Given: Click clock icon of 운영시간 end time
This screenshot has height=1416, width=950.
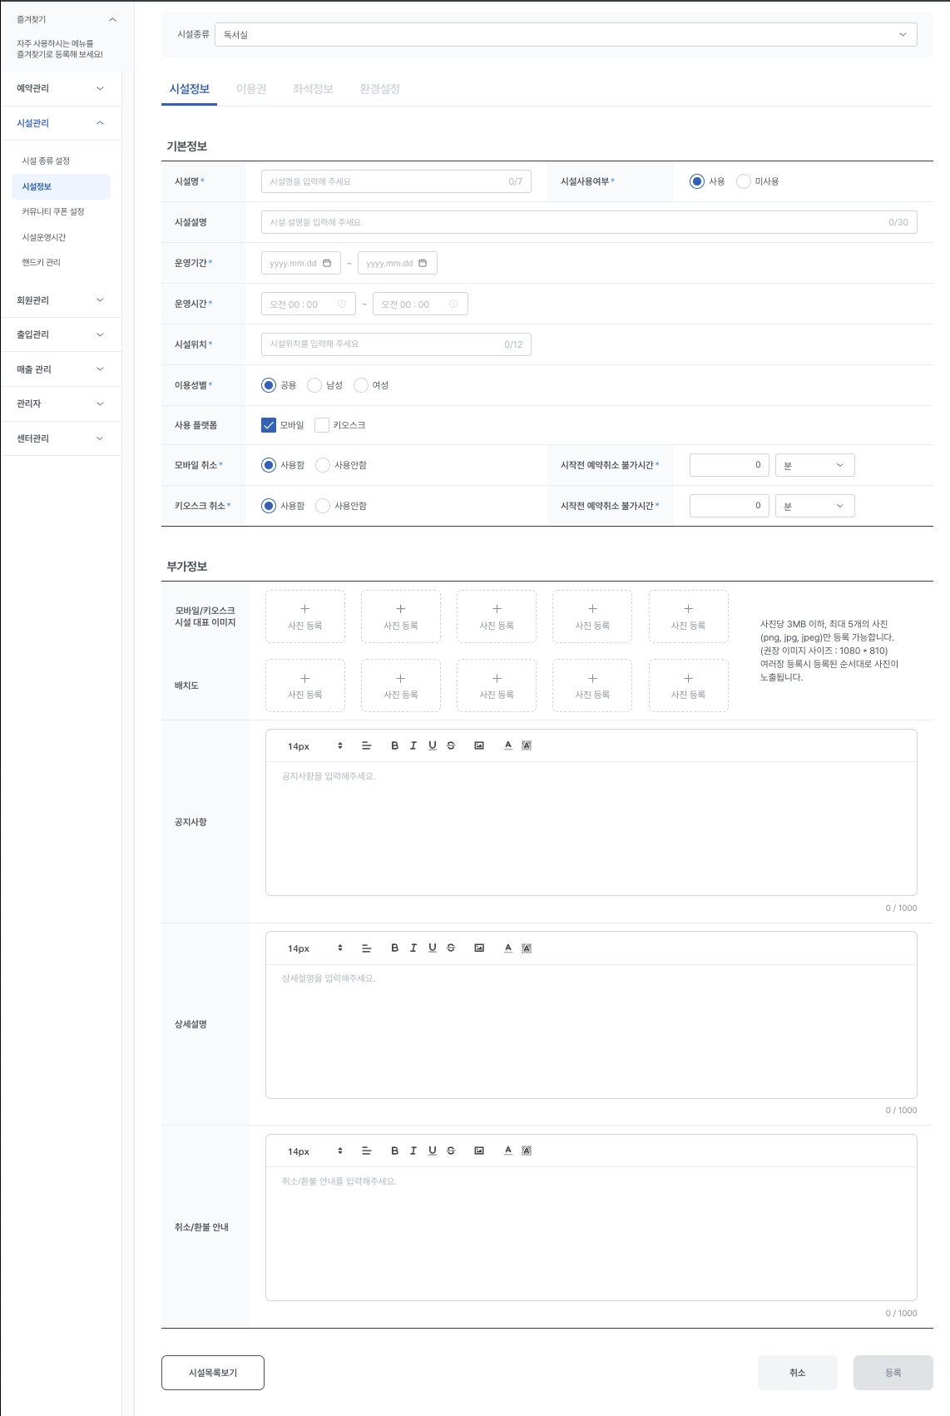Looking at the screenshot, I should pyautogui.click(x=453, y=304).
